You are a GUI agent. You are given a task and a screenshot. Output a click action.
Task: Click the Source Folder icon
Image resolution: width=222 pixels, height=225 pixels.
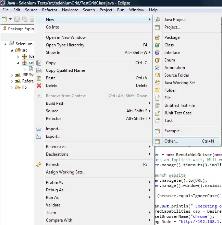tap(157, 75)
